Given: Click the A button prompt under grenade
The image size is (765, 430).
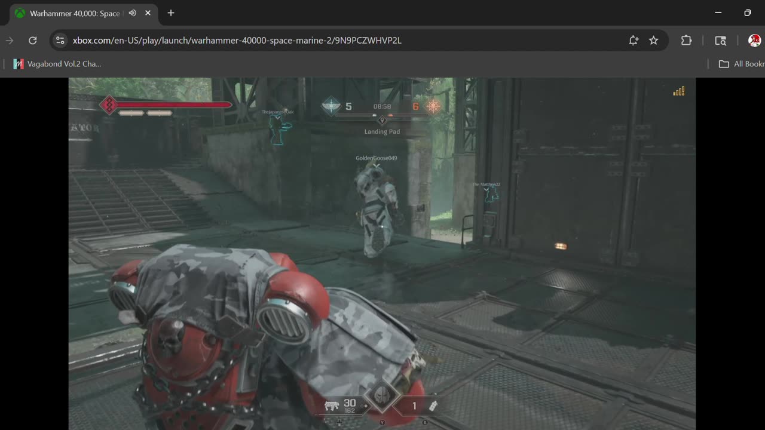Looking at the screenshot, I should coord(425,422).
